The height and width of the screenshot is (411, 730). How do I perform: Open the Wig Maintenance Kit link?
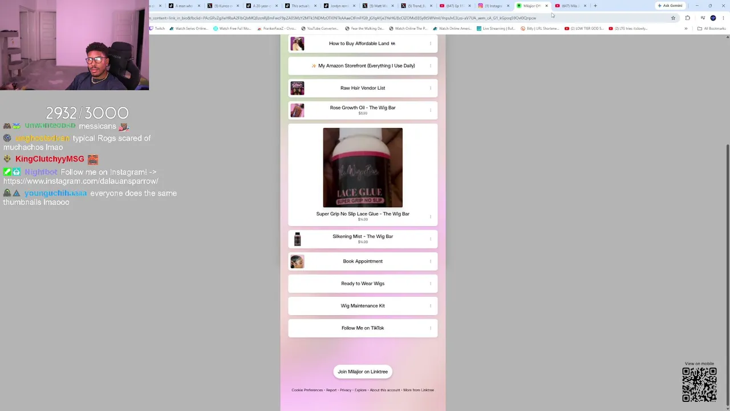[363, 306]
